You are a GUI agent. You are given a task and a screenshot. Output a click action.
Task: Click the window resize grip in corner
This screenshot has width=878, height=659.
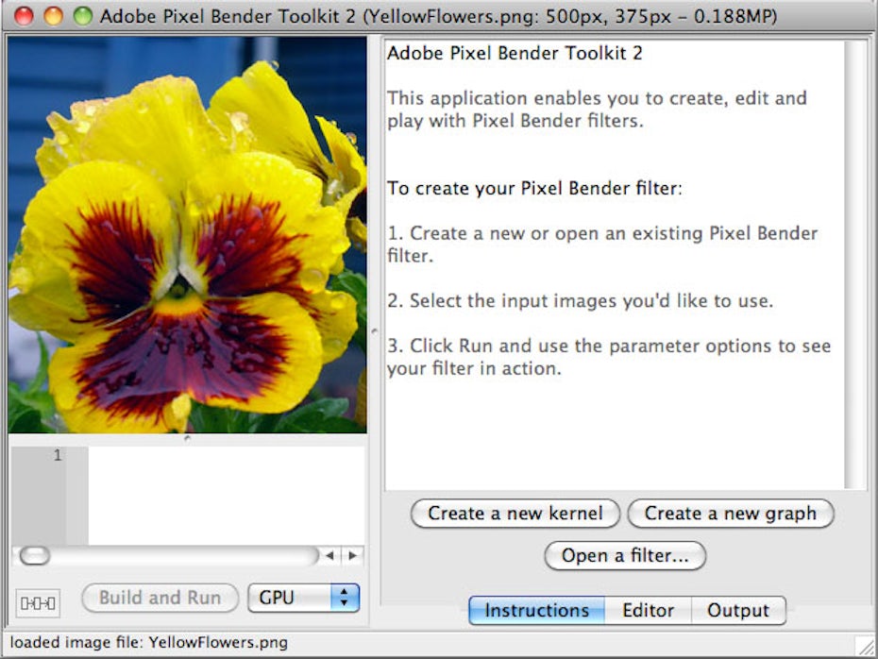click(x=865, y=646)
